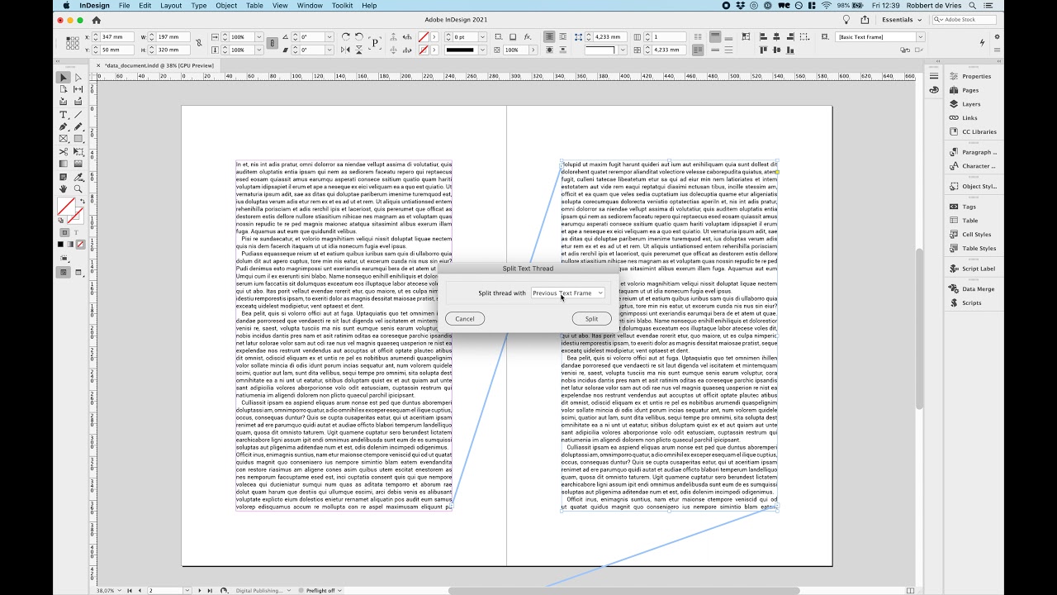Open the Properties panel
This screenshot has width=1057, height=595.
pyautogui.click(x=971, y=76)
